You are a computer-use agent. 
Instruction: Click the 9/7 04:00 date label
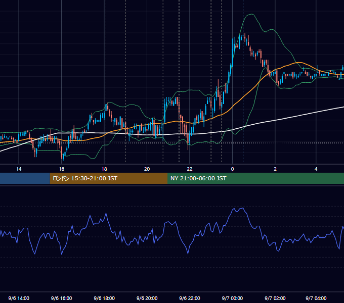point(316,298)
